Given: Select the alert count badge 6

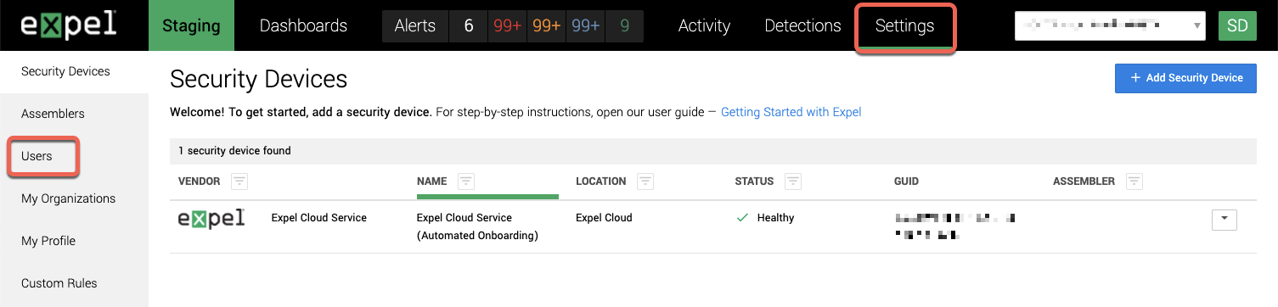Looking at the screenshot, I should click(468, 25).
